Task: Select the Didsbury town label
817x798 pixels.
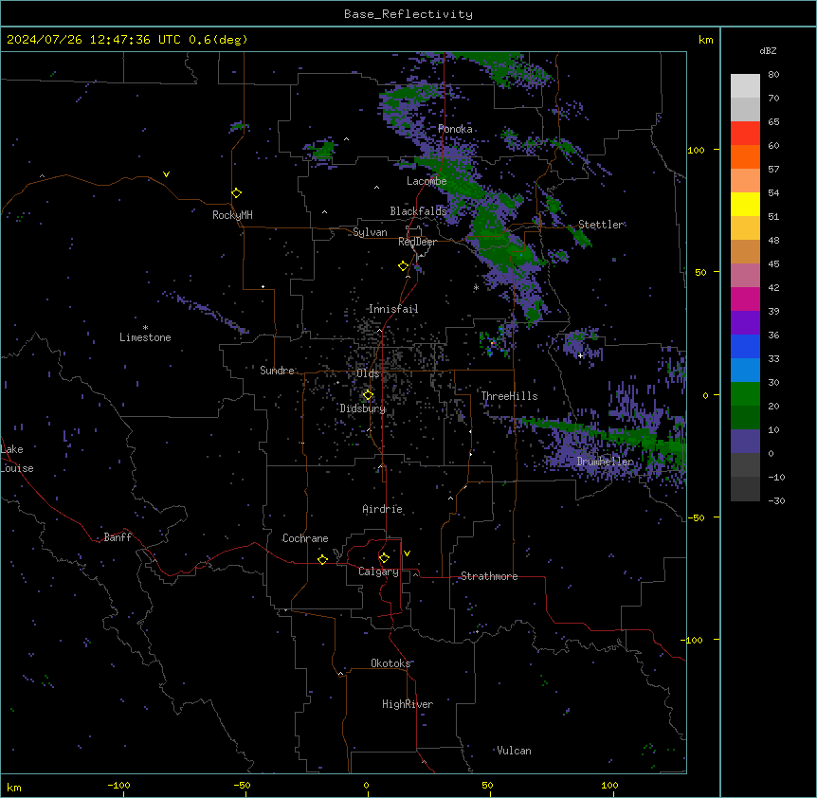Action: (363, 408)
